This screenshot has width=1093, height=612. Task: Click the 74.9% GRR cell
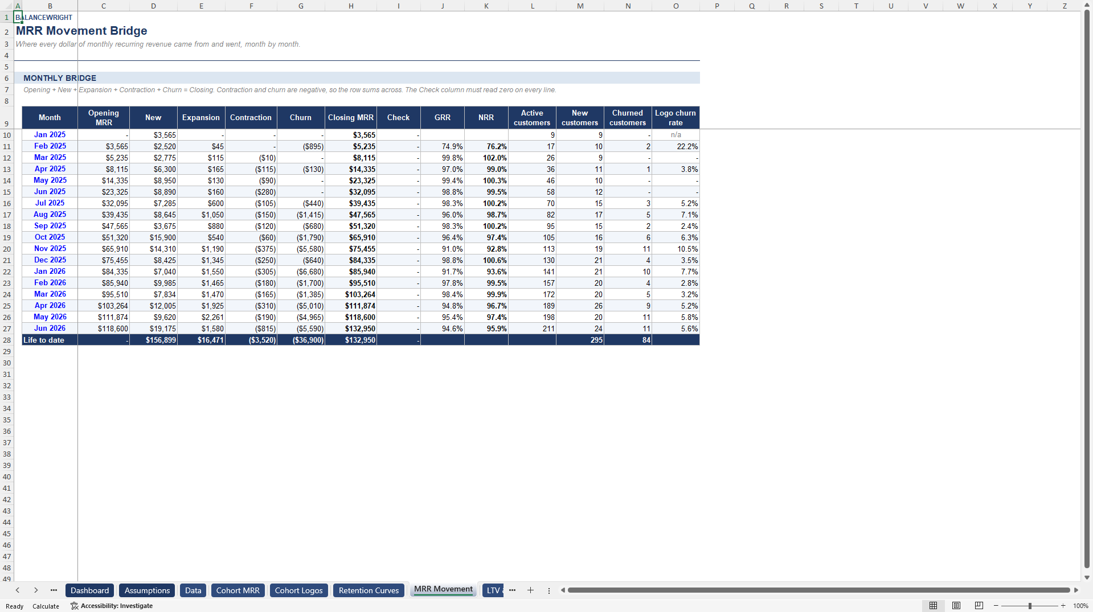[x=443, y=146]
